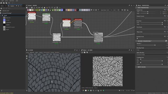The width and height of the screenshot is (168, 94).
Task: Click the orange nodes icon in graph toolbar
Action: (x=47, y=8)
